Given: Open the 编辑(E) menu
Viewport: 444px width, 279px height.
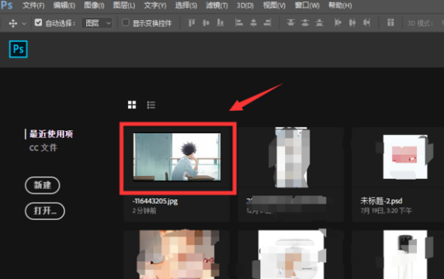Looking at the screenshot, I should pyautogui.click(x=64, y=5).
